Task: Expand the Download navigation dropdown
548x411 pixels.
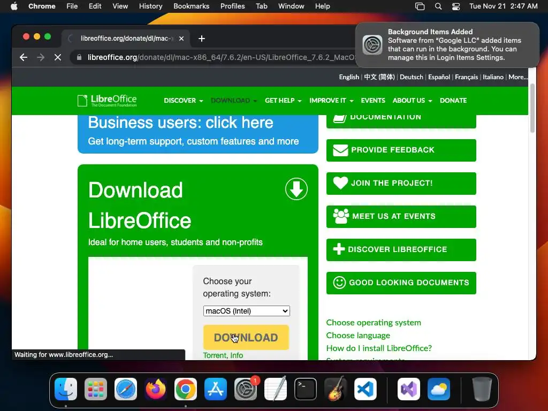Action: [234, 101]
